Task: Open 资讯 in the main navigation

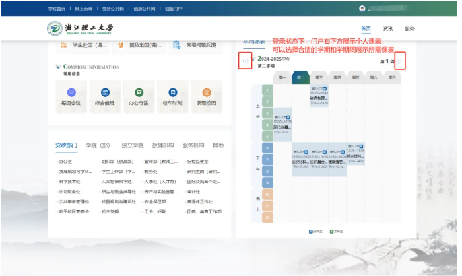Action: pos(388,29)
